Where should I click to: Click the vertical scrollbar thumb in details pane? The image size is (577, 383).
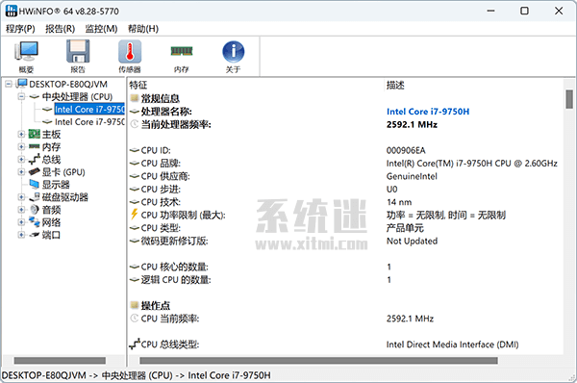(x=569, y=99)
